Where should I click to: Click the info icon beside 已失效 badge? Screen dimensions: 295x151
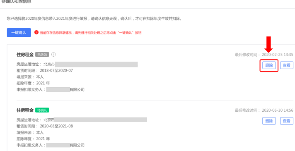[x=53, y=55]
